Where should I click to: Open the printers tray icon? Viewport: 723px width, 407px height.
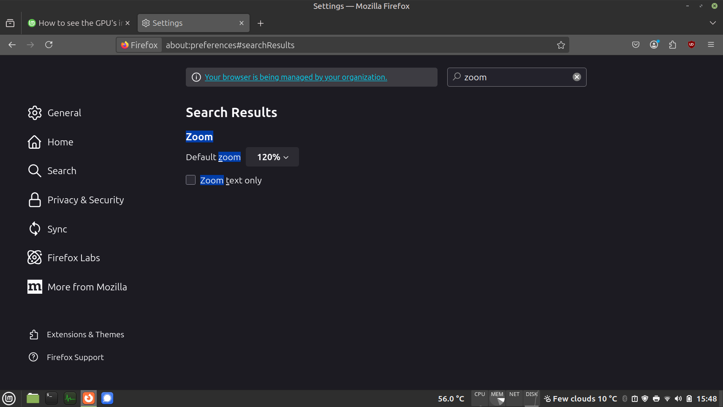pyautogui.click(x=656, y=399)
